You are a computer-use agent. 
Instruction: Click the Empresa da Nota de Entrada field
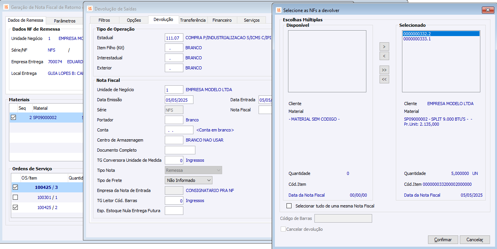(174, 190)
